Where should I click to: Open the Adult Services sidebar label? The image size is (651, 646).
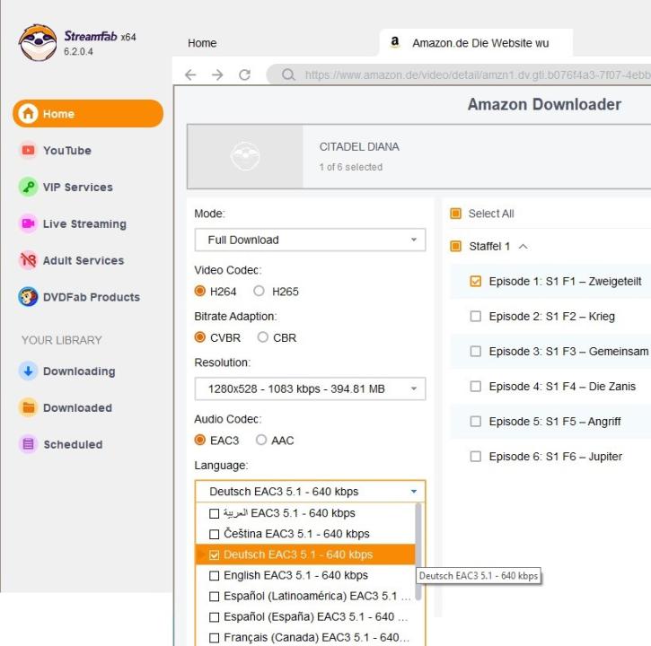pyautogui.click(x=84, y=260)
